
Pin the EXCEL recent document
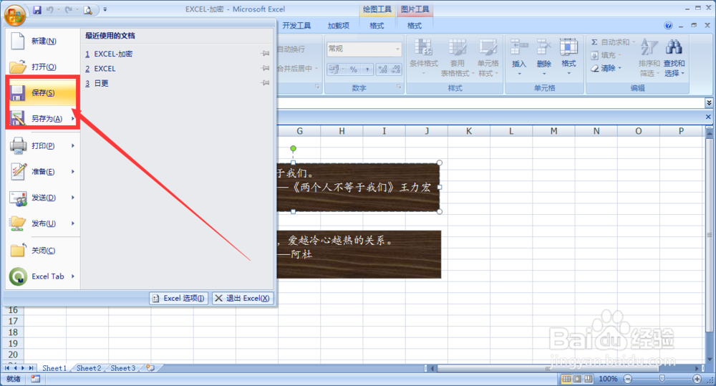click(266, 69)
